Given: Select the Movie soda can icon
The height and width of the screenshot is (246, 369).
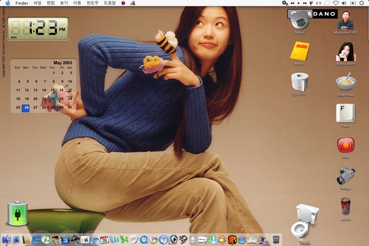Looking at the screenshot, I should (x=345, y=206).
